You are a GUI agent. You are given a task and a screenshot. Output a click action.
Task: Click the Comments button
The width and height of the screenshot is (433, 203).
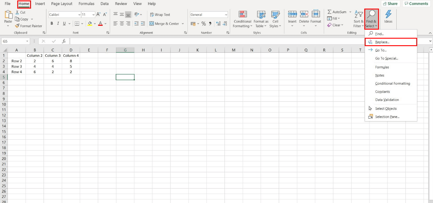pos(416,4)
